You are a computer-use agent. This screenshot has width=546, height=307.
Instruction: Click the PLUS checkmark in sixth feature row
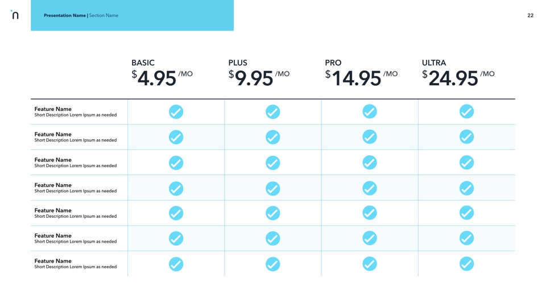click(273, 238)
